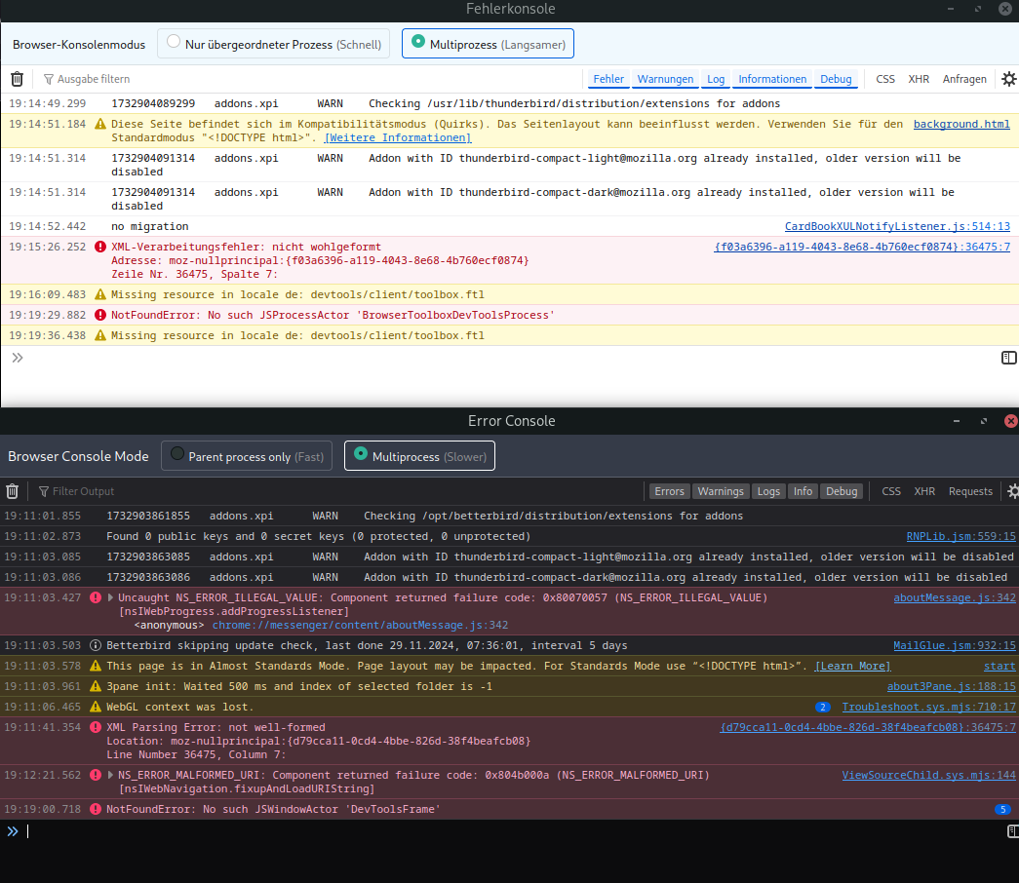Open console settings gear in Fehlerkonsole
Viewport: 1019px width, 883px height.
click(1009, 79)
